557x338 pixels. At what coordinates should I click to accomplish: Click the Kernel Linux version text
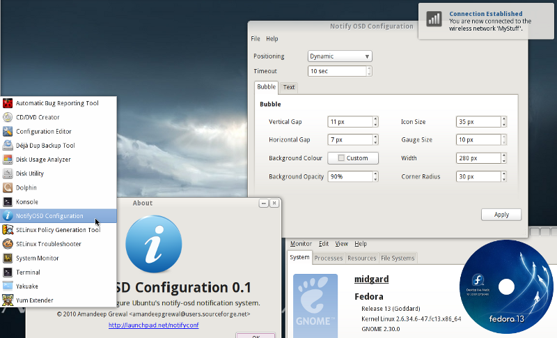pyautogui.click(x=411, y=318)
